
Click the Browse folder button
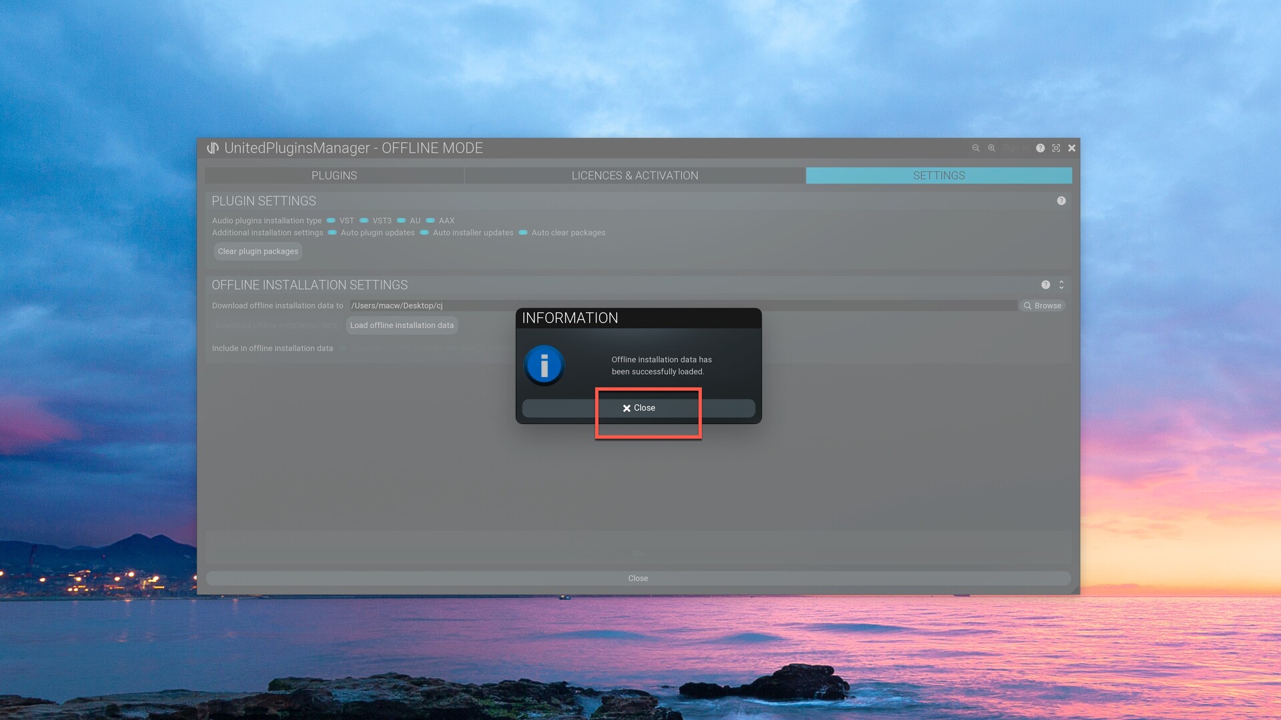click(x=1042, y=305)
